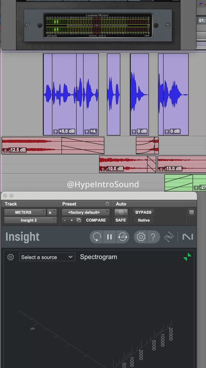Open Insight global settings gear
The width and height of the screenshot is (206, 368).
tap(141, 237)
